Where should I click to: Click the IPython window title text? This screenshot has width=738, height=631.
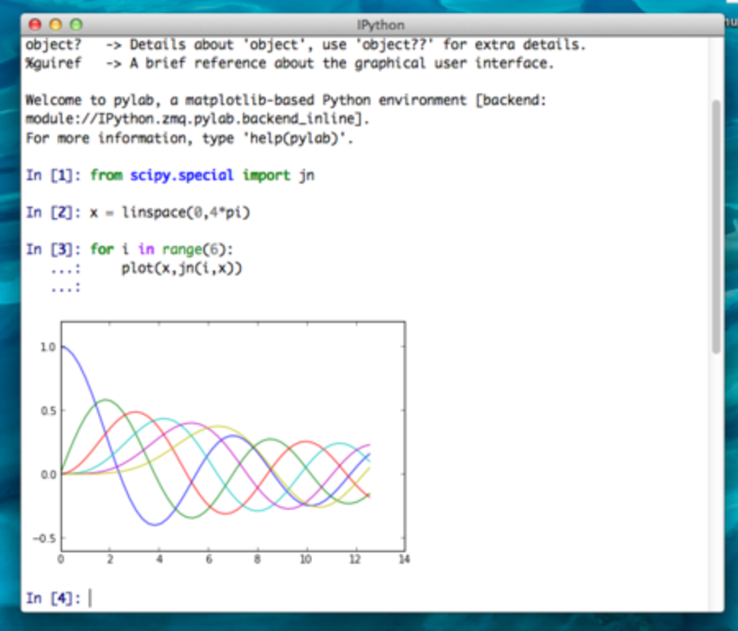pos(380,25)
